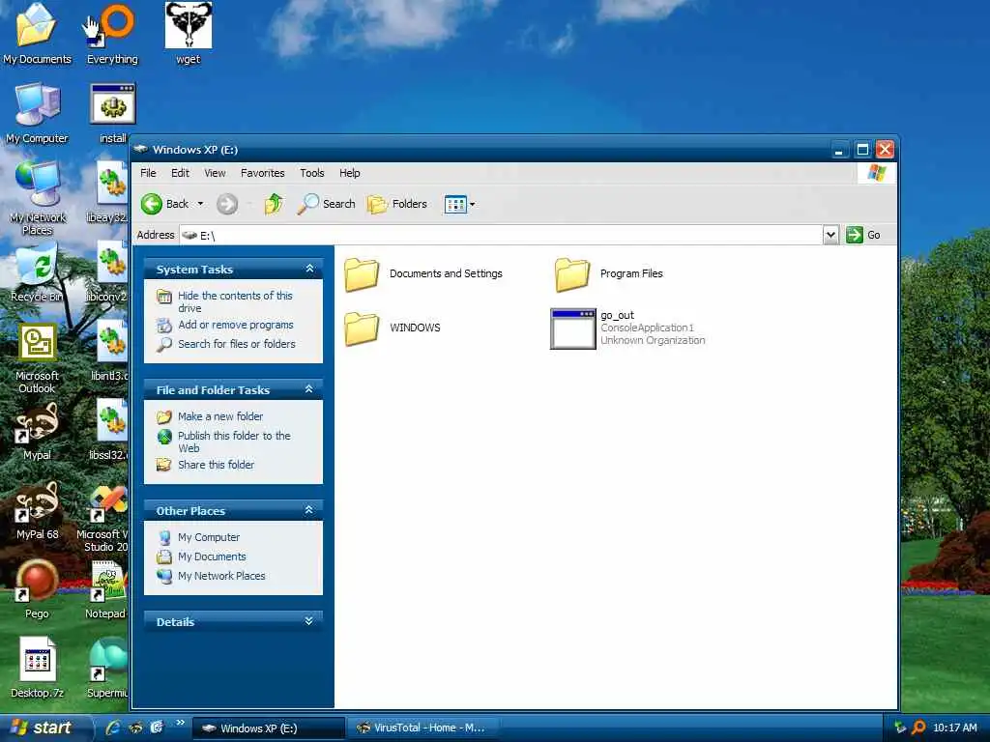
Task: Open My Documents in Other Places
Action: [x=212, y=556]
